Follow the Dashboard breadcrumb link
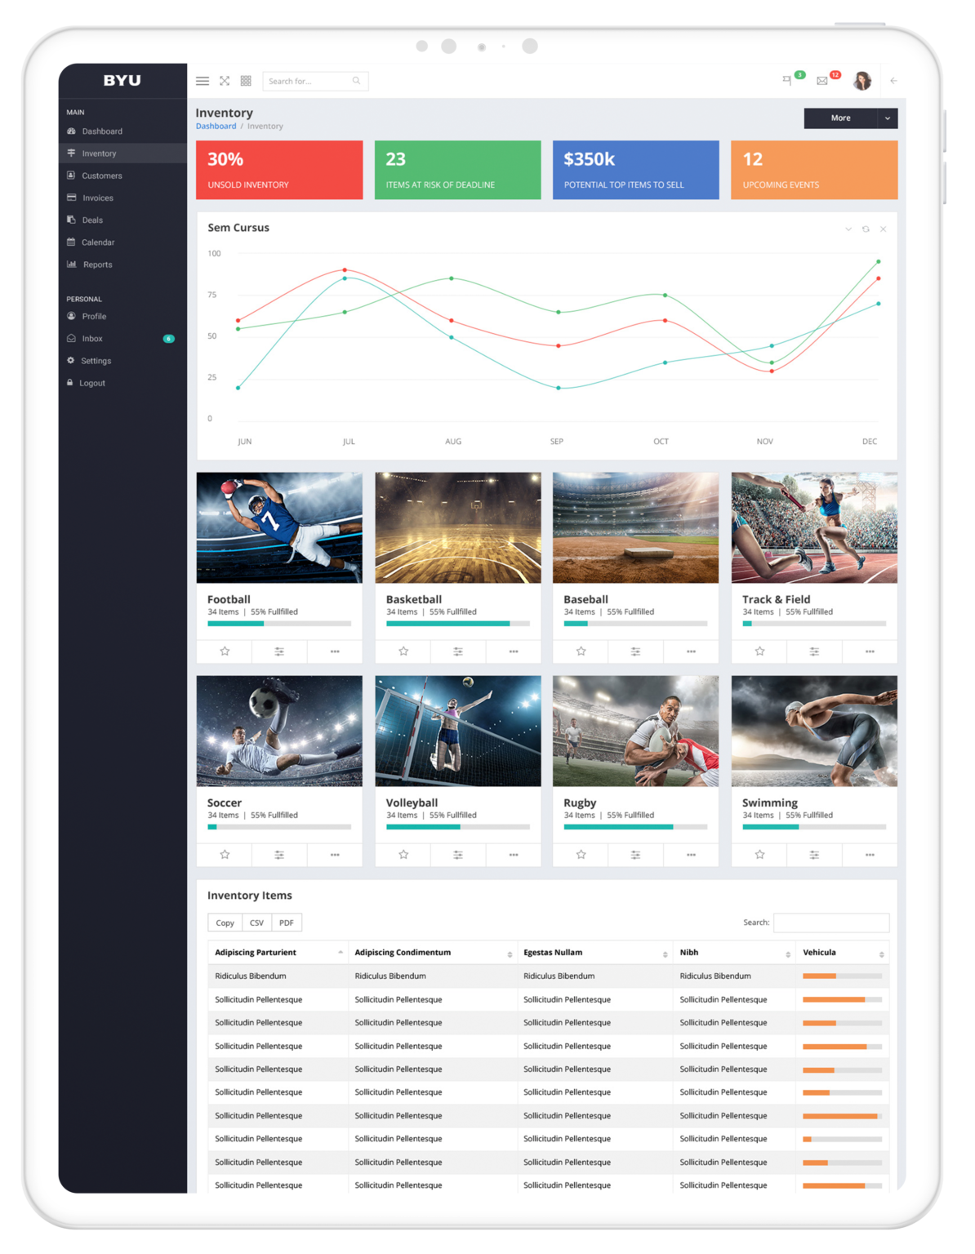 tap(216, 127)
